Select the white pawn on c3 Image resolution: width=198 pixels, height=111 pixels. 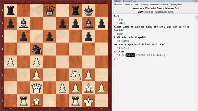pos(37,75)
